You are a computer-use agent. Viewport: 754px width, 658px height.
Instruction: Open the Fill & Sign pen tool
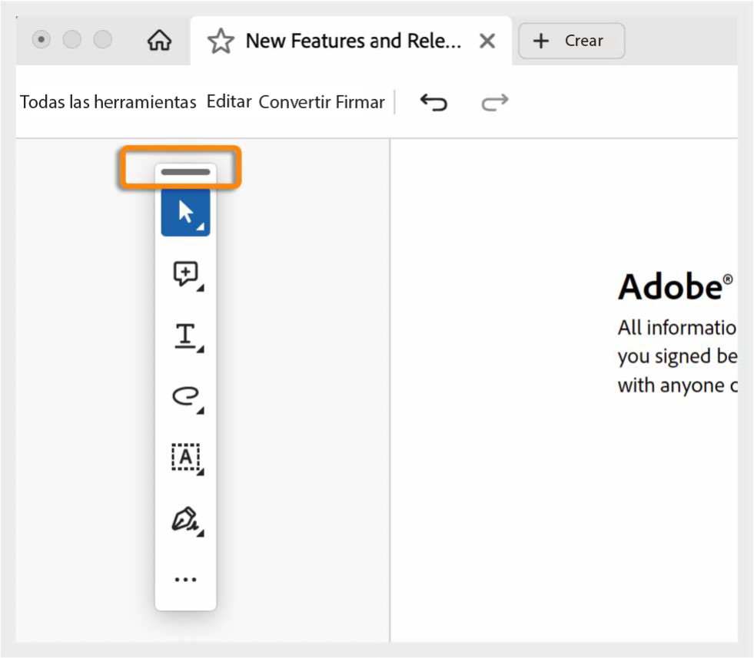[x=185, y=520]
